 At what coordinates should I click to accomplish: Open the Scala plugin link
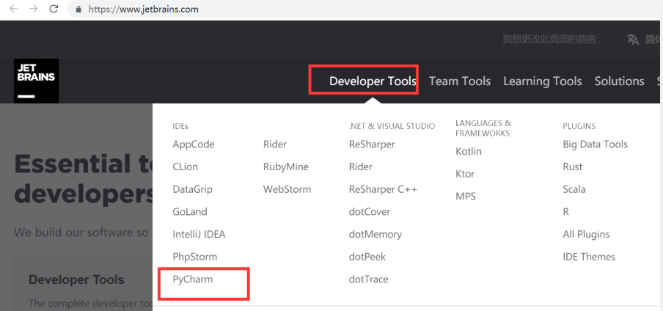click(x=574, y=189)
